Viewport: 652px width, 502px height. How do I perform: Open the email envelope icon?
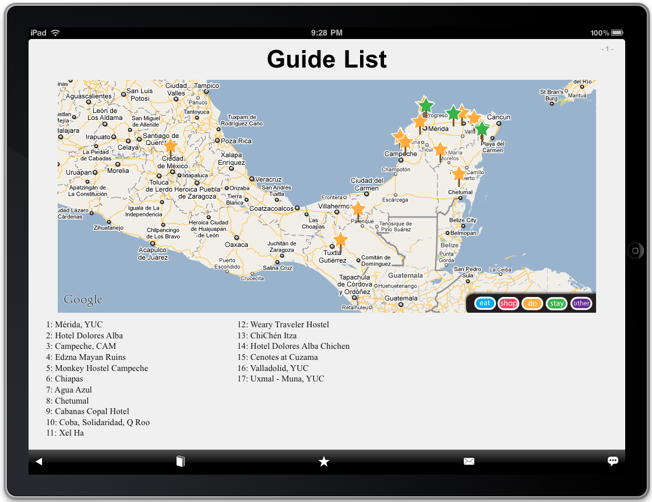468,461
